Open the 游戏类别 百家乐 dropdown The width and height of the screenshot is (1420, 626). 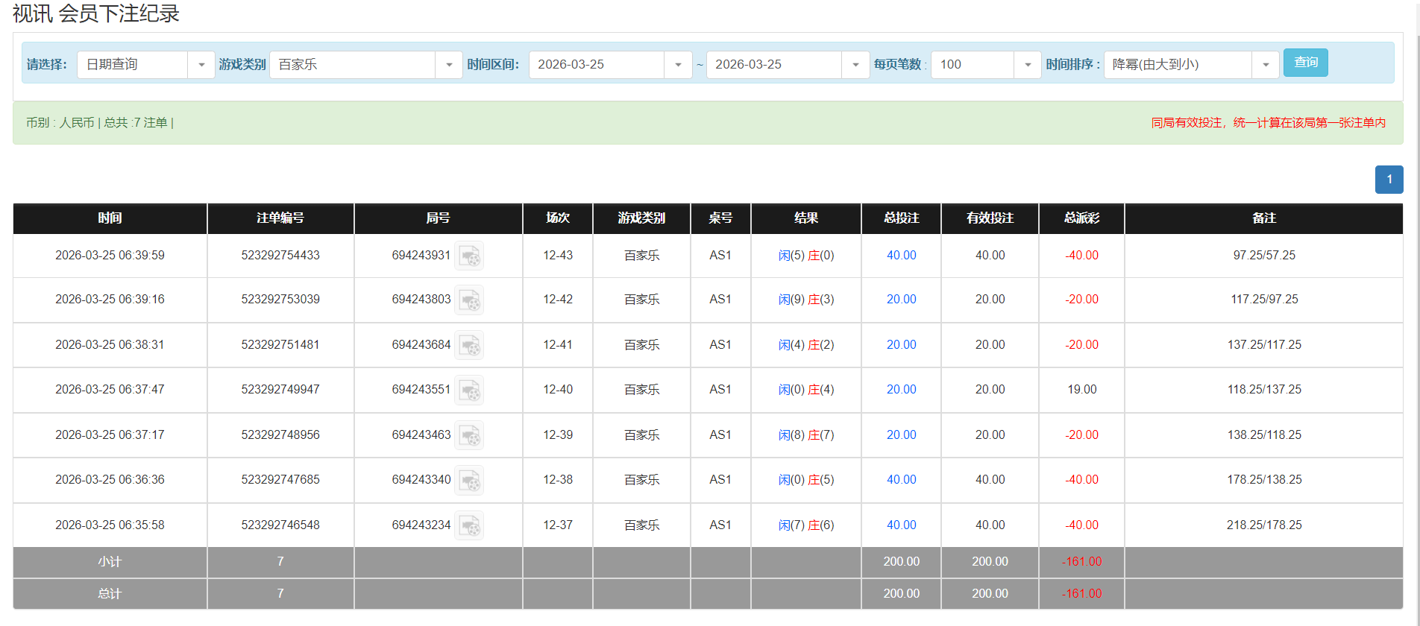[x=448, y=65]
